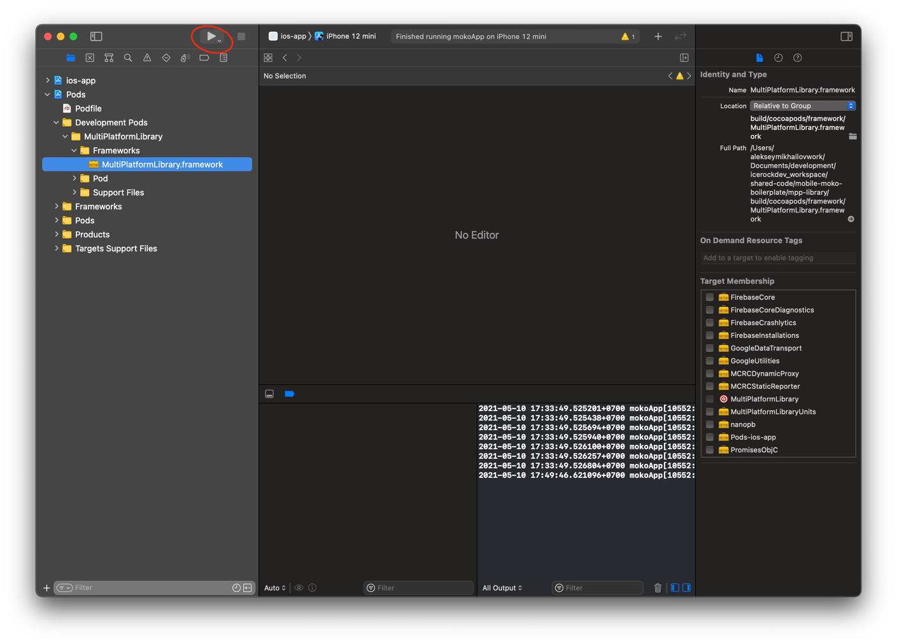Check FirebaseCoreDiagnostics target membership

click(x=710, y=310)
